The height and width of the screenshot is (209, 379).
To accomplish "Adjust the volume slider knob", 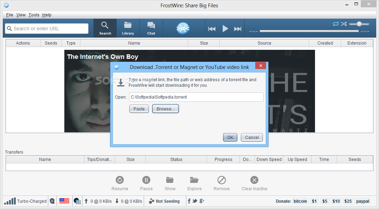I will 359,24.
